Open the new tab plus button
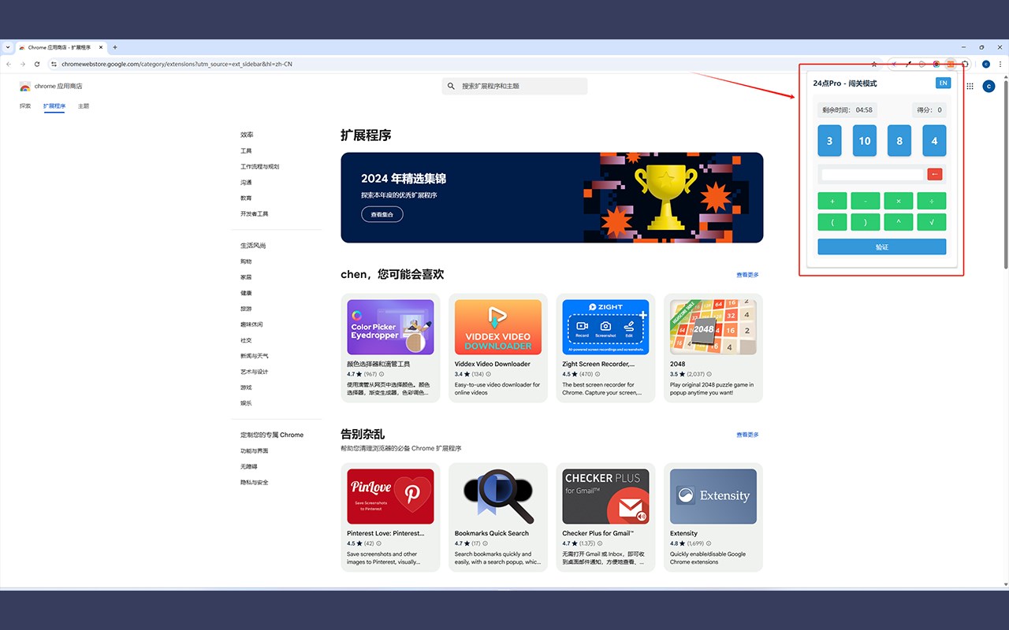The height and width of the screenshot is (630, 1009). click(115, 47)
